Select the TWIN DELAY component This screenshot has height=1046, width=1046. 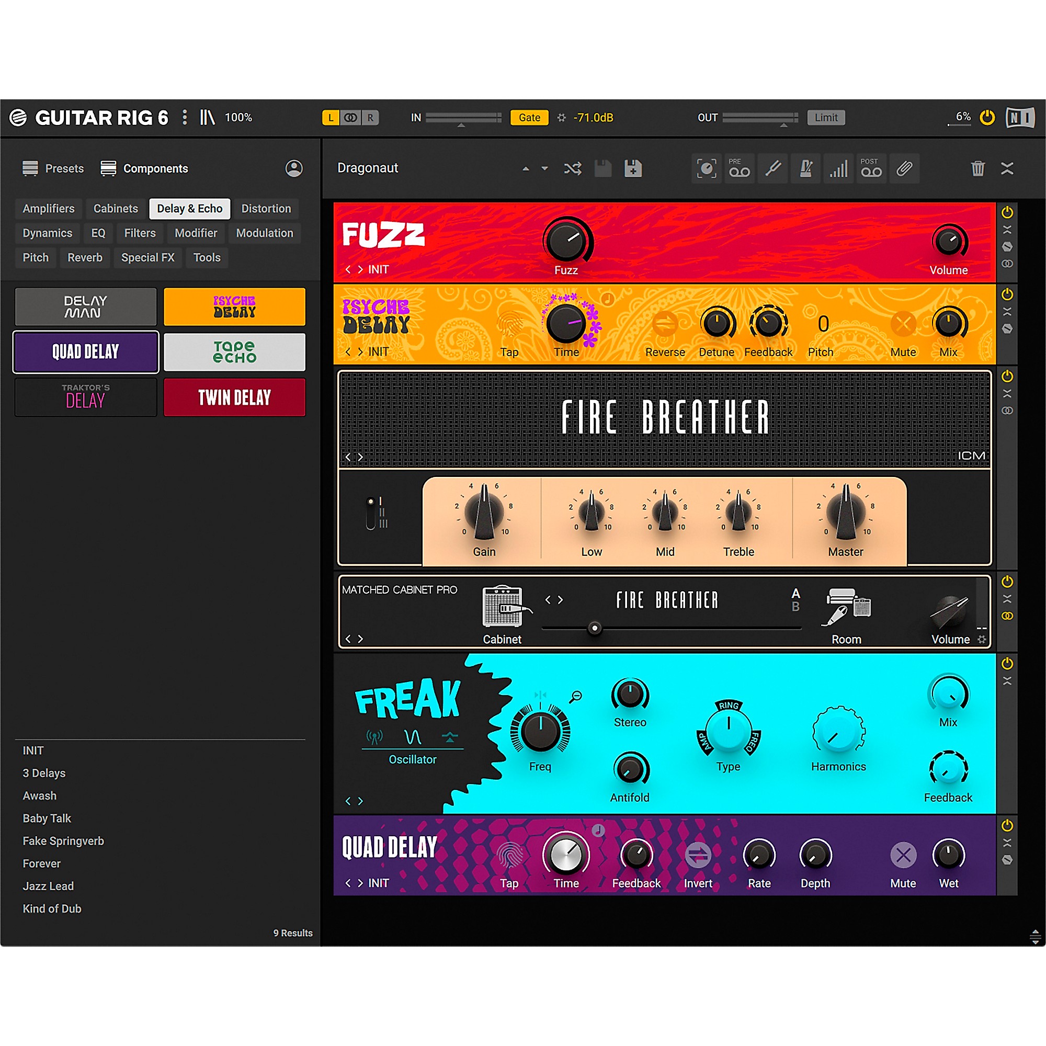[234, 397]
